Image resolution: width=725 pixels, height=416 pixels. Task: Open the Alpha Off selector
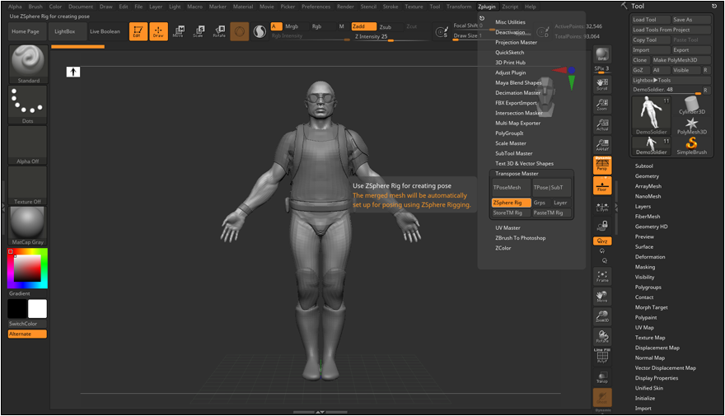[x=28, y=145]
